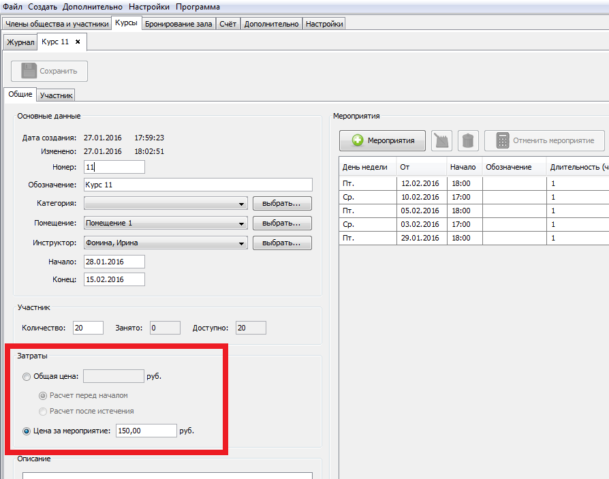Open the Инструктор dropdown

click(x=166, y=243)
